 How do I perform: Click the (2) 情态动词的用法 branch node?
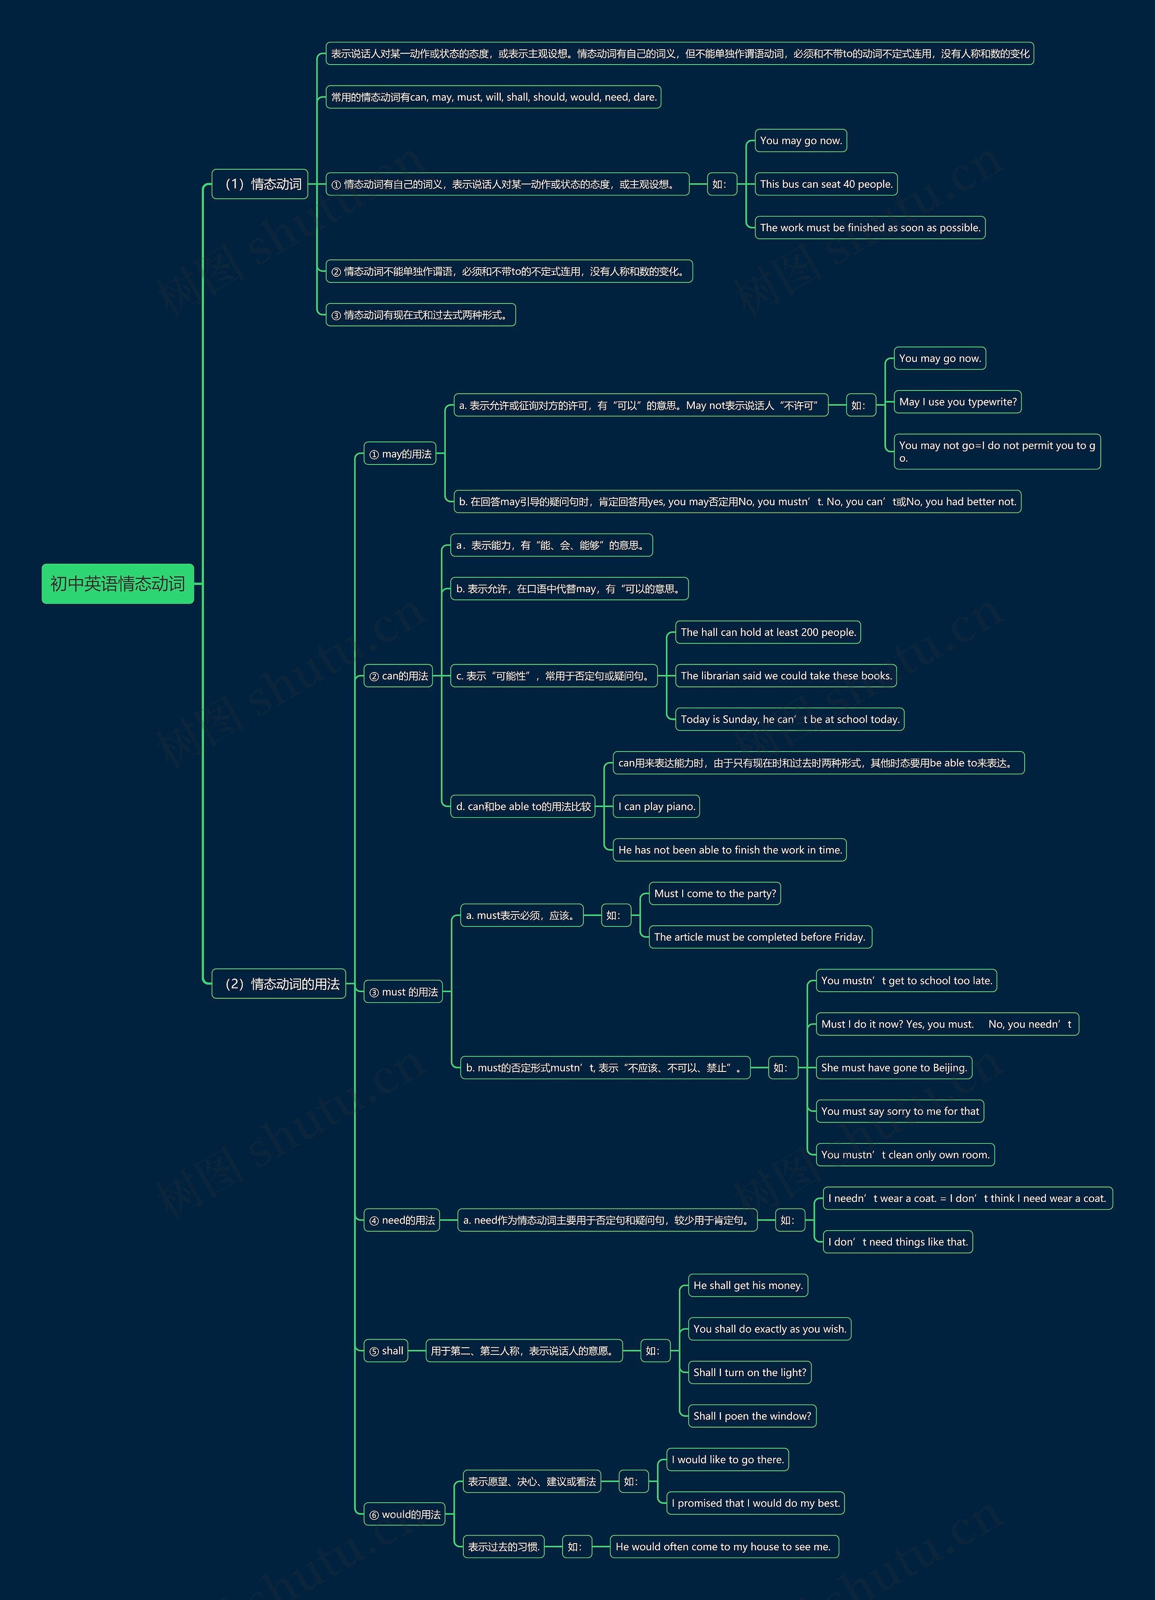click(278, 983)
